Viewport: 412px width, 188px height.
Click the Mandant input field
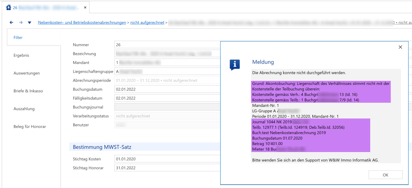coord(167,63)
